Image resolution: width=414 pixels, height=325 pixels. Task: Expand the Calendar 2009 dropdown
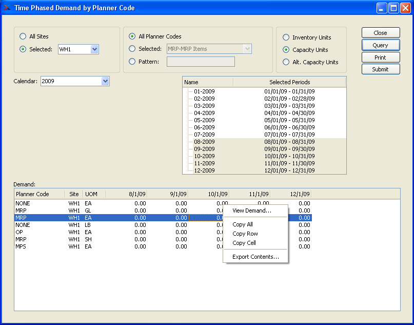pyautogui.click(x=105, y=81)
